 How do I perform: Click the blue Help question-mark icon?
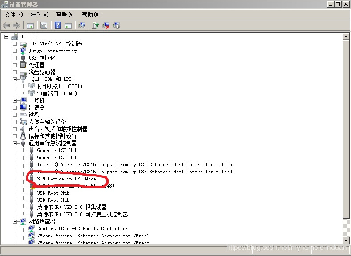click(57, 25)
